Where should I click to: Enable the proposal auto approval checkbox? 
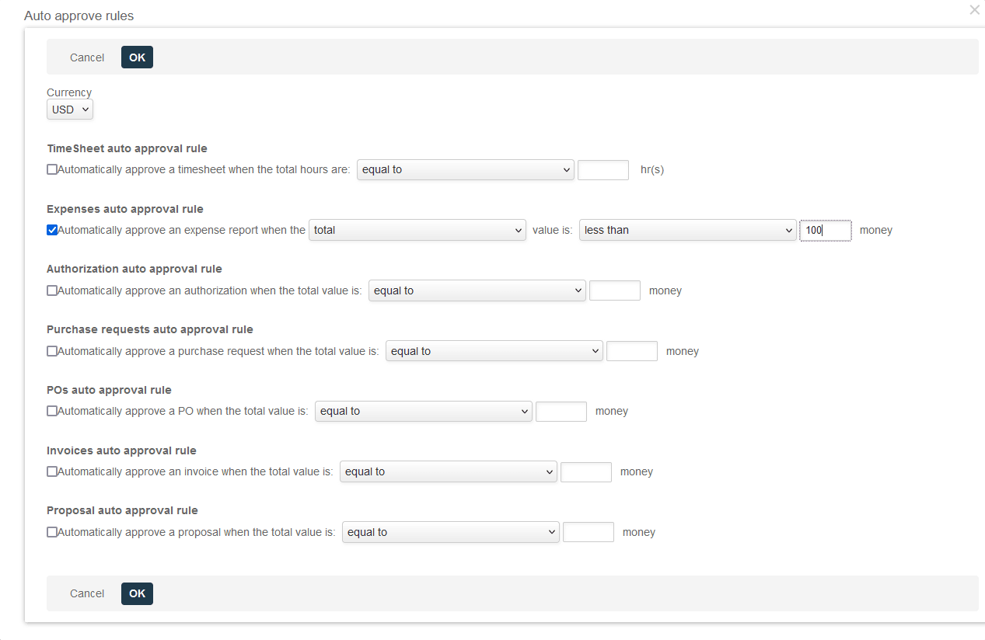52,532
